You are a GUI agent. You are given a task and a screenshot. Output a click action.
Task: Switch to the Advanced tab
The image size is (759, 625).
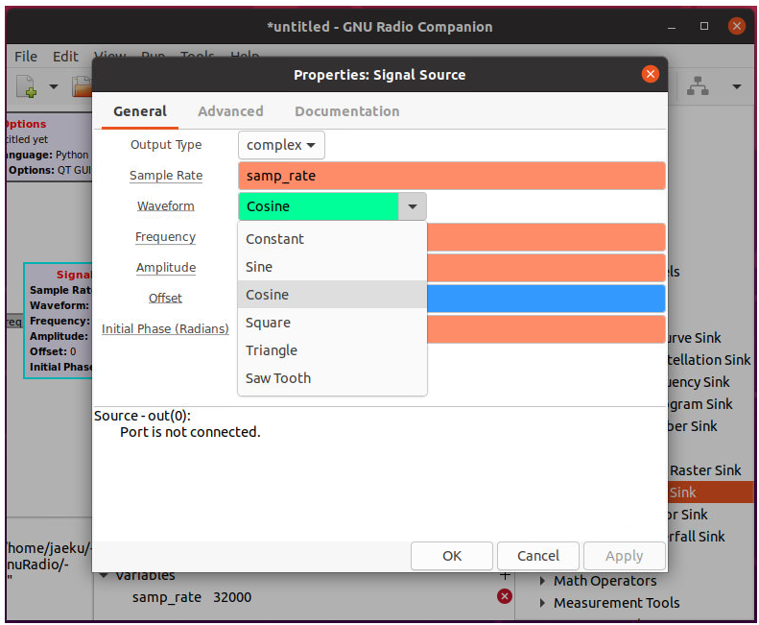click(230, 111)
